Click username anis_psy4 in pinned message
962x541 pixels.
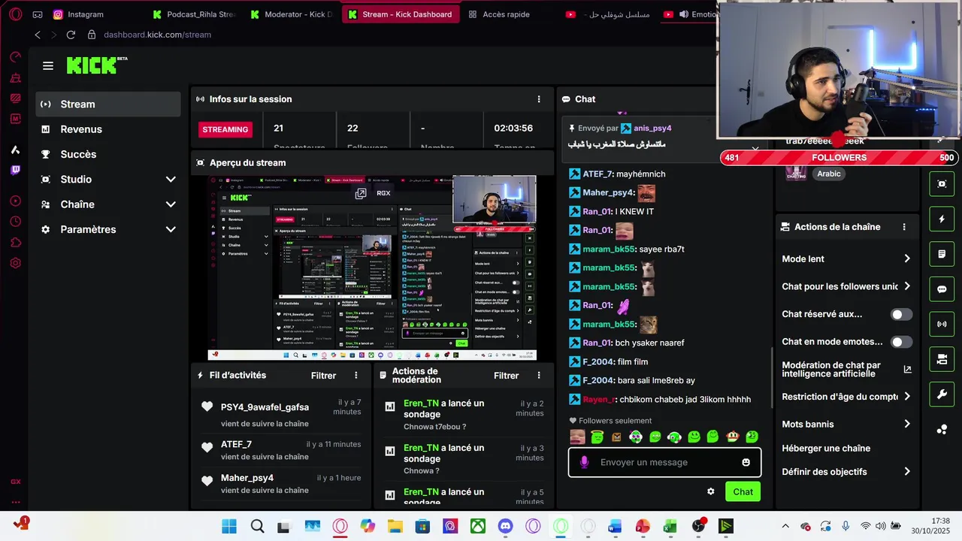[x=652, y=128]
